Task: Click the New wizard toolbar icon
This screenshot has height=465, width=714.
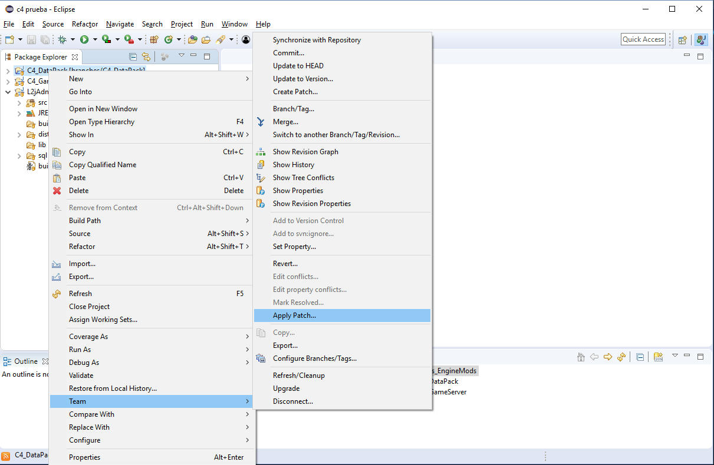Action: click(9, 39)
